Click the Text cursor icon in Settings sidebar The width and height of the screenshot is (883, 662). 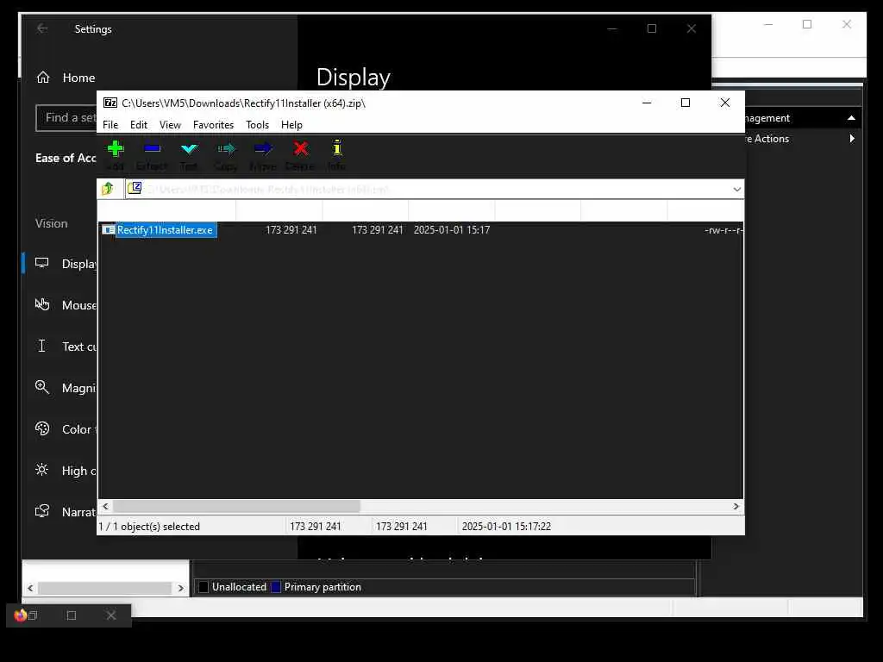coord(41,346)
